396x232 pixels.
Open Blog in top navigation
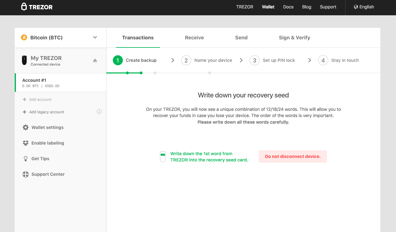coord(307,7)
